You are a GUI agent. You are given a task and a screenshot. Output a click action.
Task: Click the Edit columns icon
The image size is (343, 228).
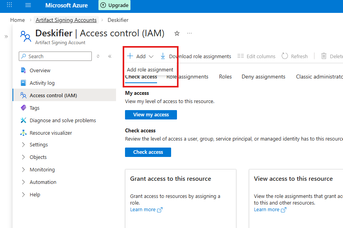[240, 56]
